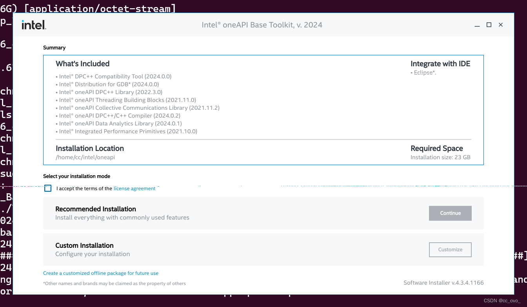The height and width of the screenshot is (307, 527).
Task: Select the oneAPI Threading Building Blocks entry
Action: click(x=125, y=100)
